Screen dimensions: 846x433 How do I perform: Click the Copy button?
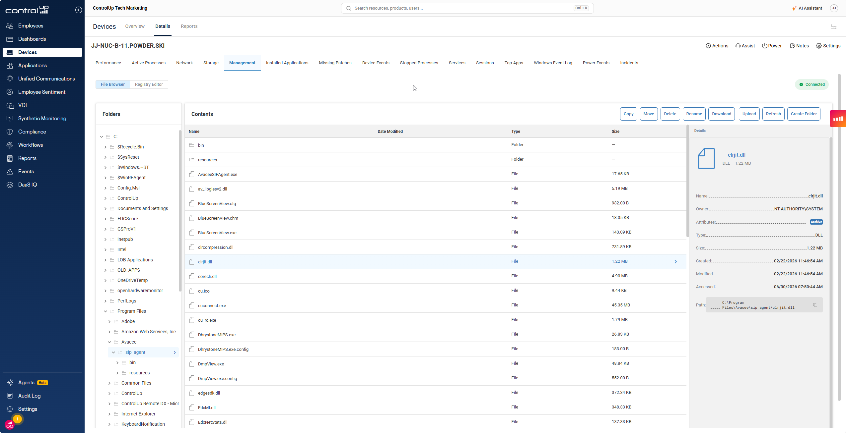[x=628, y=114]
